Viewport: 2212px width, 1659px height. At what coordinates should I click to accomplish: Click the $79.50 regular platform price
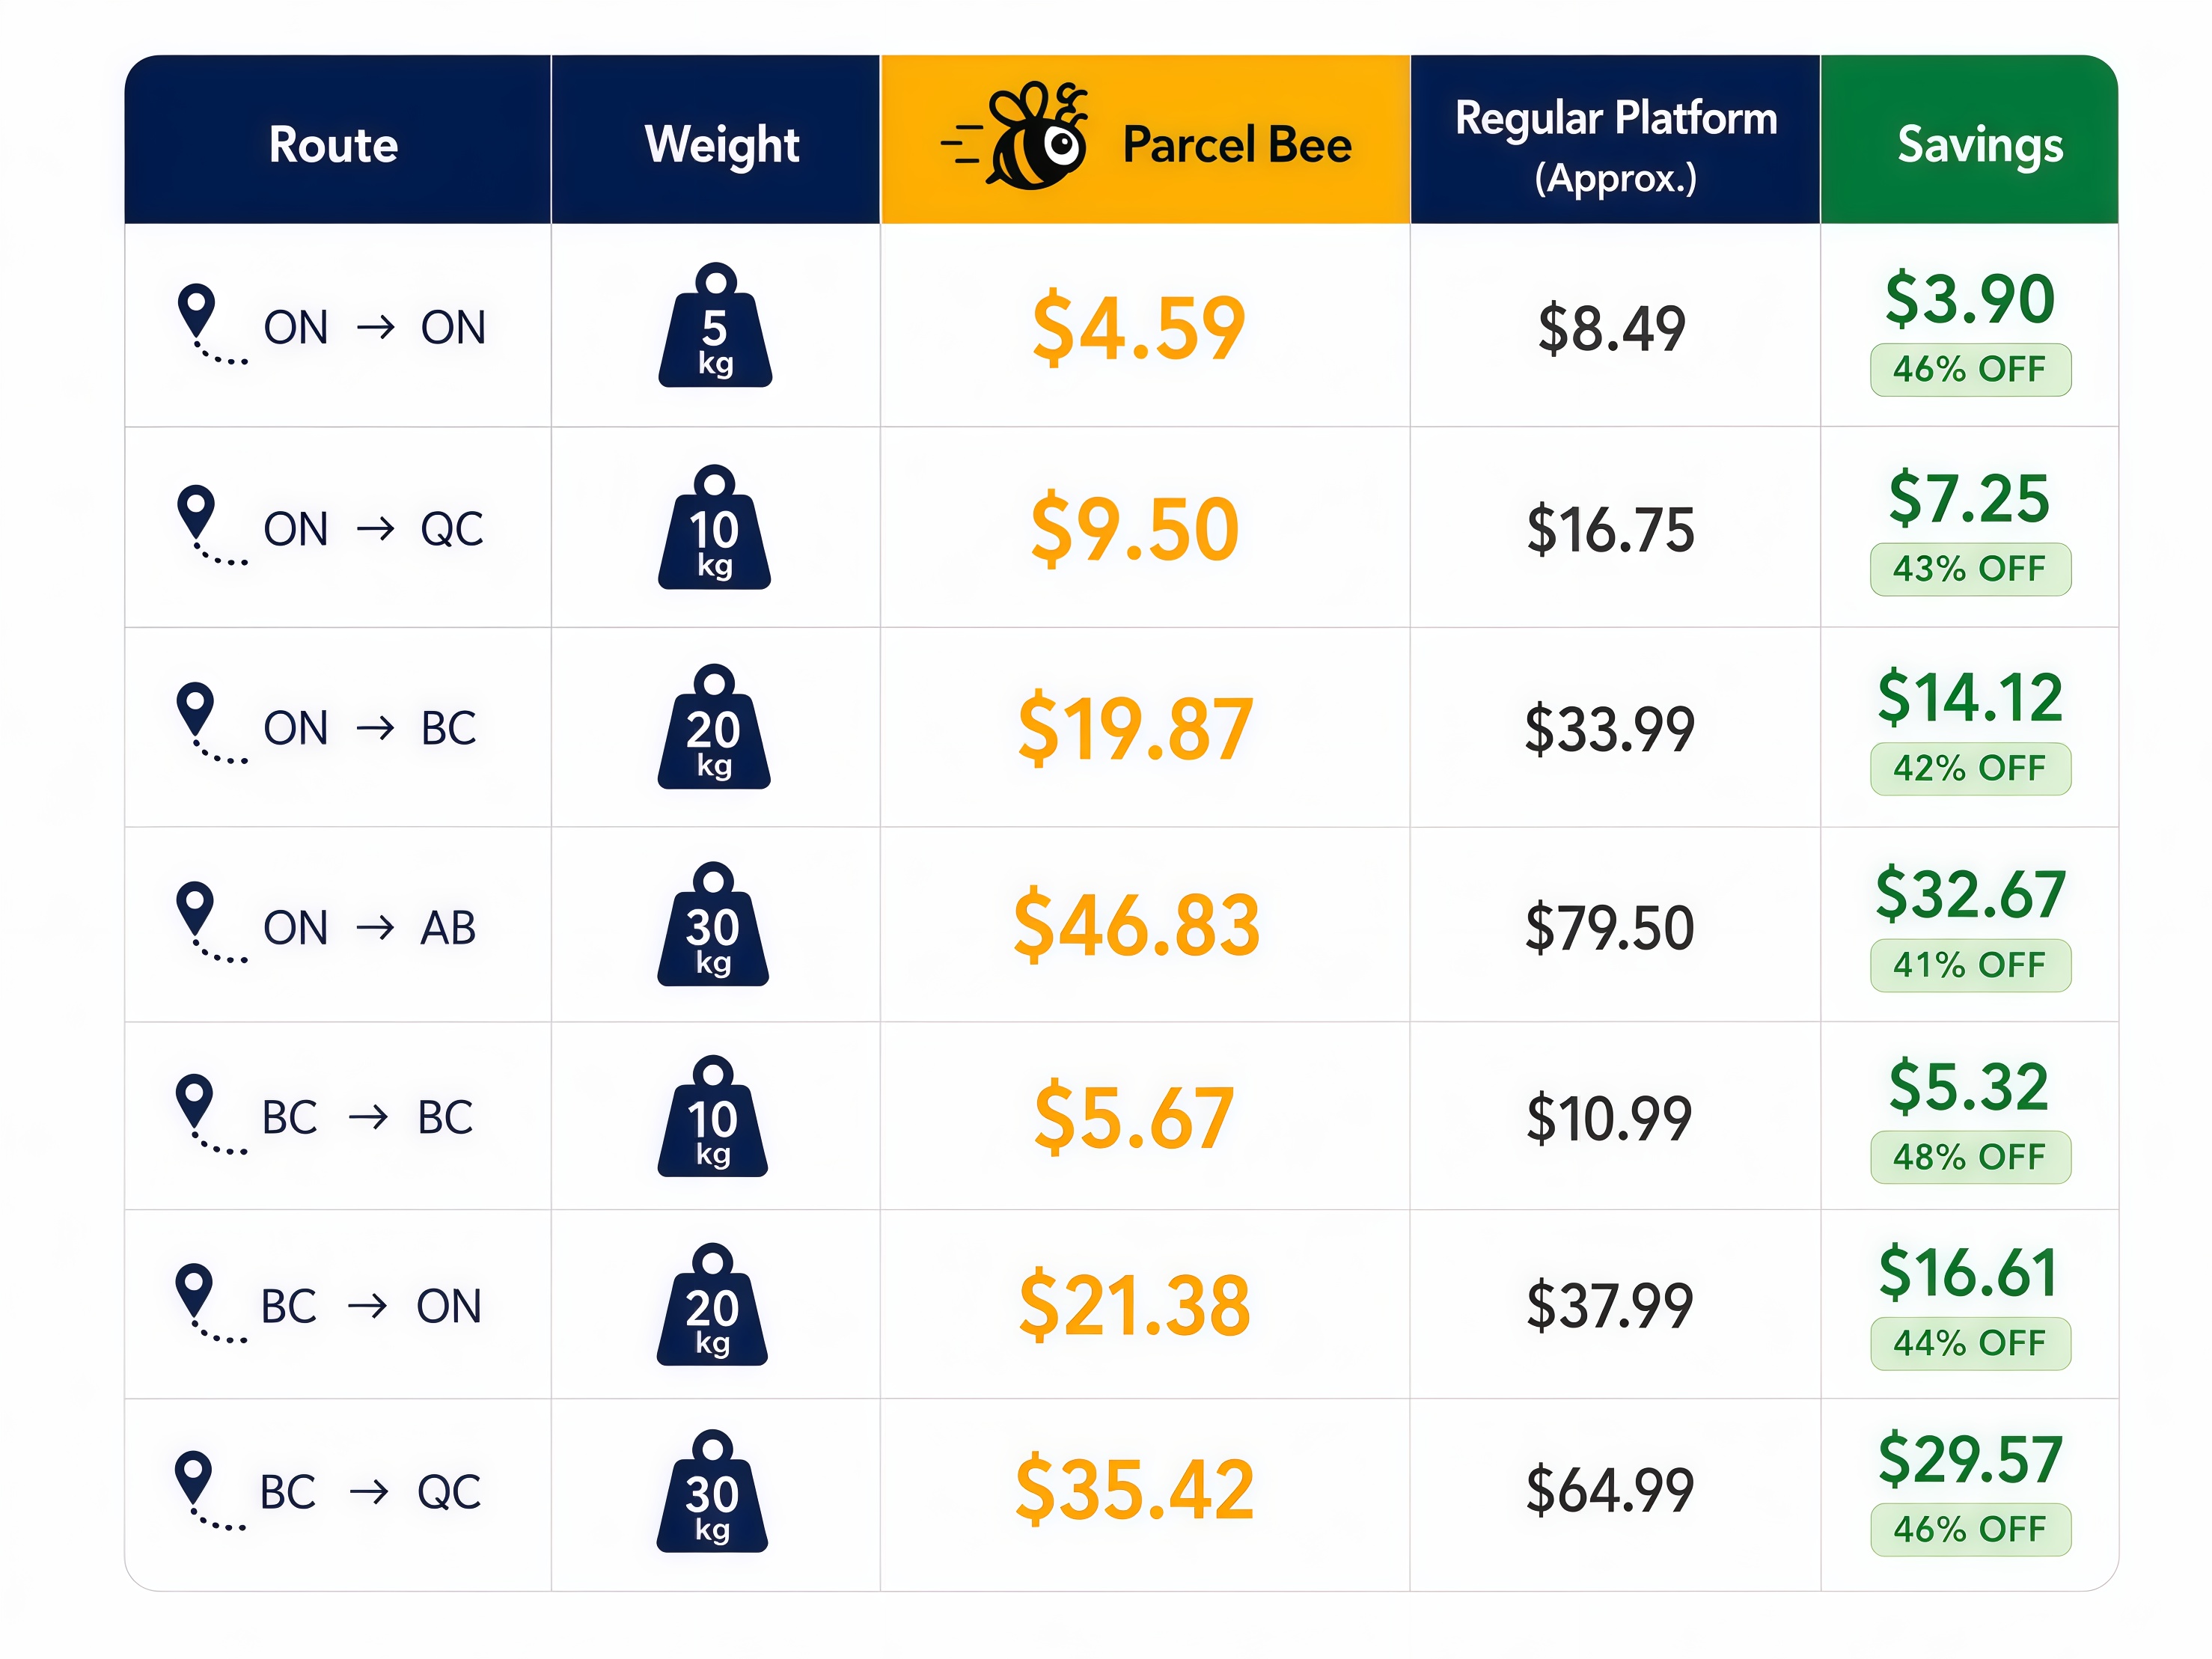pos(1609,928)
